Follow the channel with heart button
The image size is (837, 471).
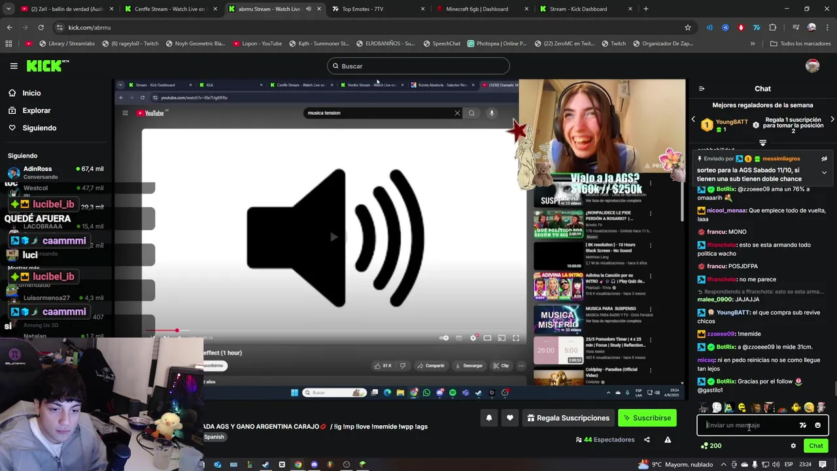coord(510,418)
